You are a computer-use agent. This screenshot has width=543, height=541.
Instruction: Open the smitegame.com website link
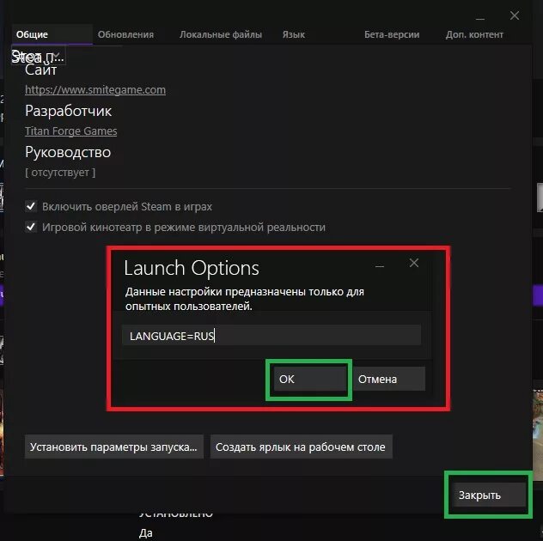click(x=95, y=90)
